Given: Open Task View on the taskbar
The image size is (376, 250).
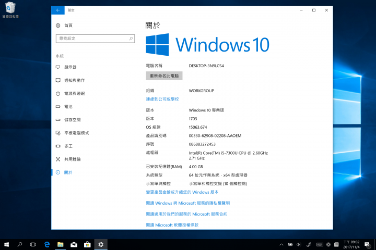Looking at the screenshot, I should [33, 244].
